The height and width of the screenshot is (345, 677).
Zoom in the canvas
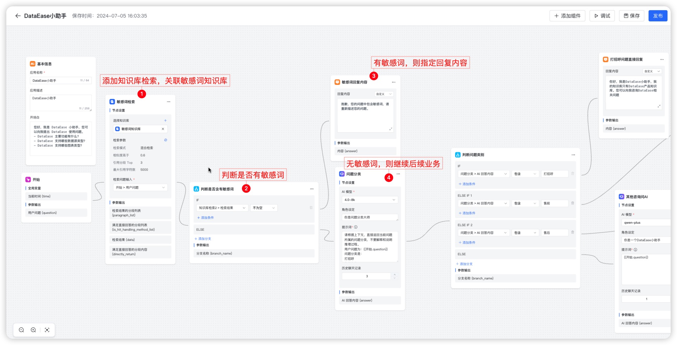[33, 330]
